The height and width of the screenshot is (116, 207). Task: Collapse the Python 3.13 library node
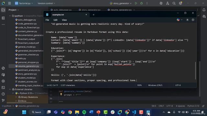[13, 93]
